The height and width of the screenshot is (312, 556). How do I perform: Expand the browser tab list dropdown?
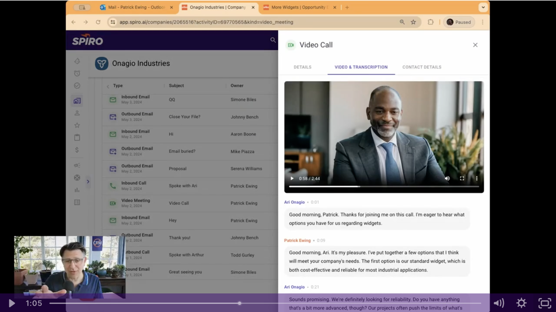[483, 7]
